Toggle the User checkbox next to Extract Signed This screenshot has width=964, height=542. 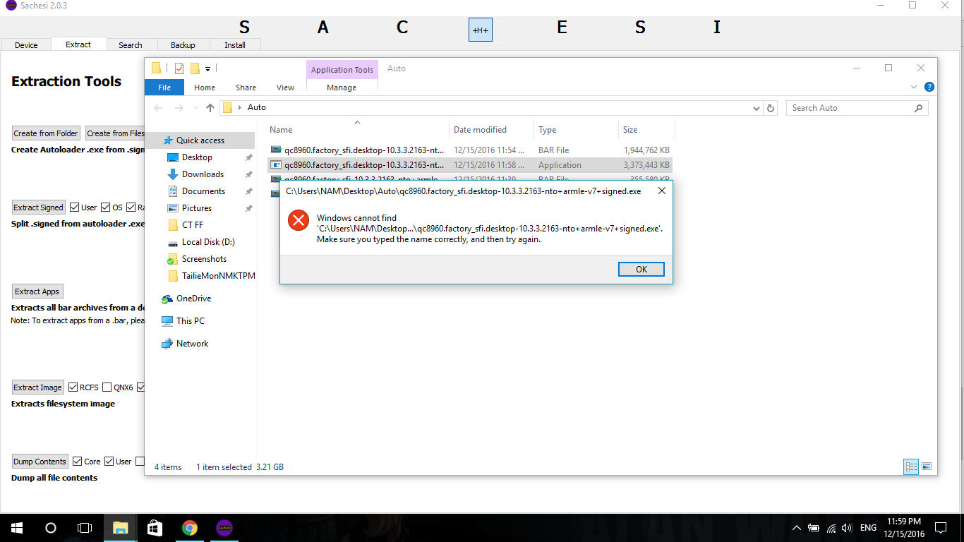coord(74,207)
